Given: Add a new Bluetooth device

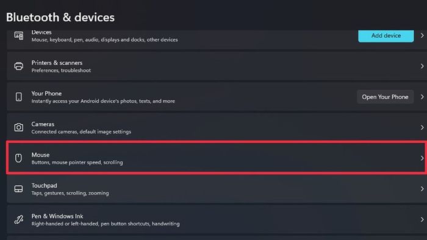Looking at the screenshot, I should 386,35.
